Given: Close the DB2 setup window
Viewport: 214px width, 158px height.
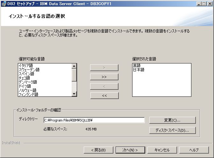Looking at the screenshot, I should 210,4.
